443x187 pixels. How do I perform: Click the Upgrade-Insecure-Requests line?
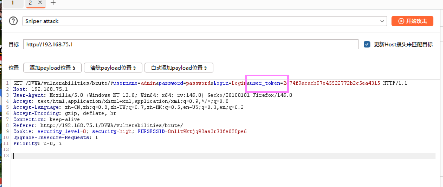coord(55,138)
